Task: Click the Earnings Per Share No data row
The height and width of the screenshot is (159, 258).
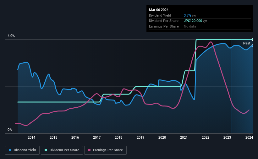Action: point(200,26)
